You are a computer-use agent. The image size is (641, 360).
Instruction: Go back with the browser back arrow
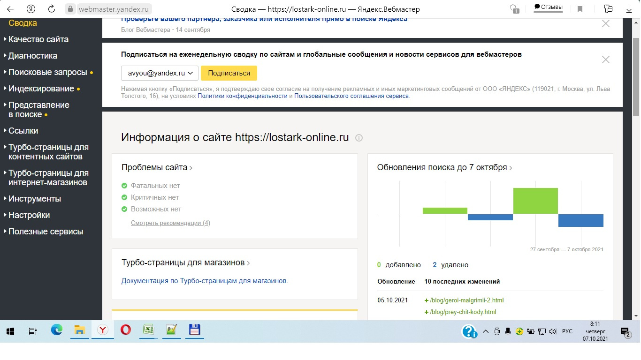coord(10,9)
